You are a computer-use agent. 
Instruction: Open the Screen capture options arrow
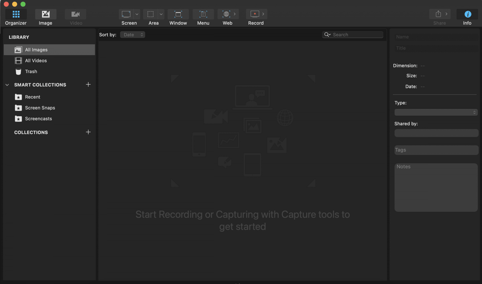137,14
